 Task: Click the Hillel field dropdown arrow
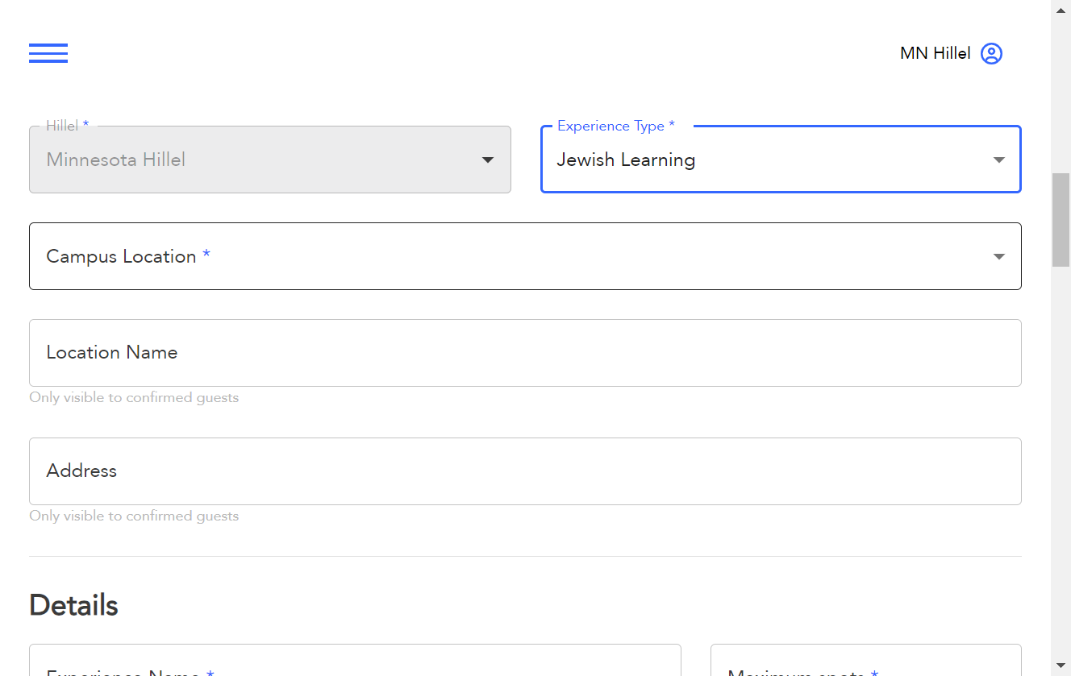tap(488, 160)
